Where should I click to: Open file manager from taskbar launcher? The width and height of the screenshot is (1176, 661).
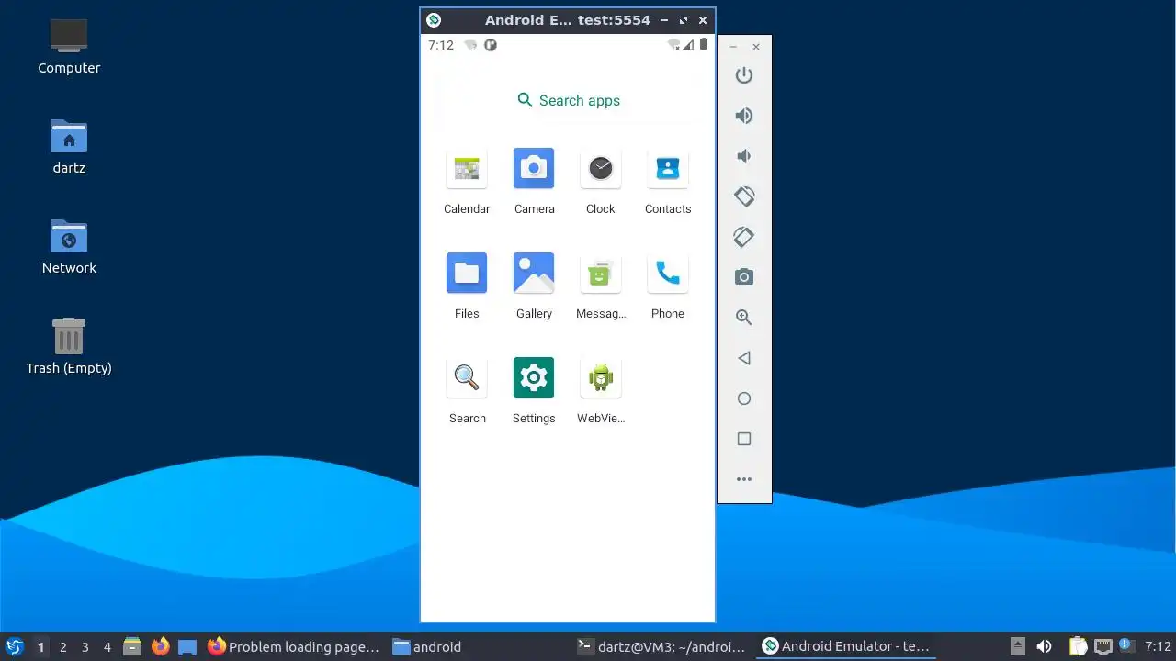(132, 646)
